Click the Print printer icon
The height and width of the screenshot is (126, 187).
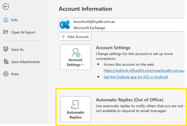(6, 74)
